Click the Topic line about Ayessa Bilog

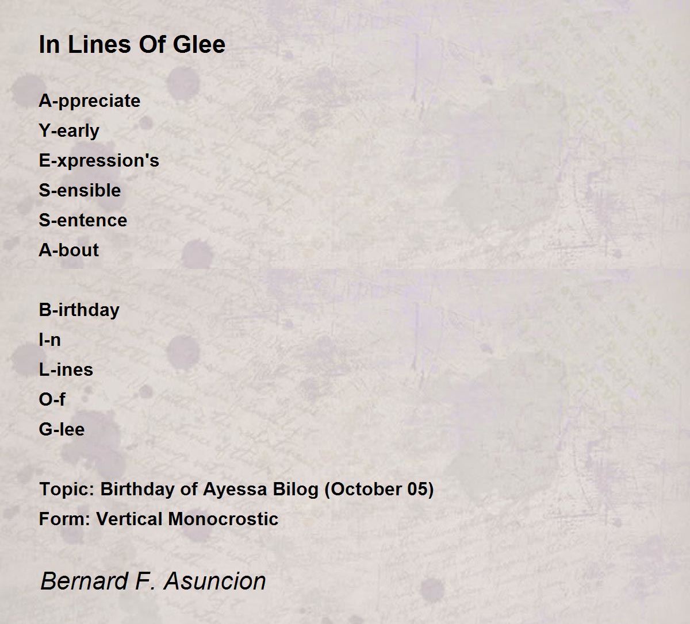[x=236, y=489]
